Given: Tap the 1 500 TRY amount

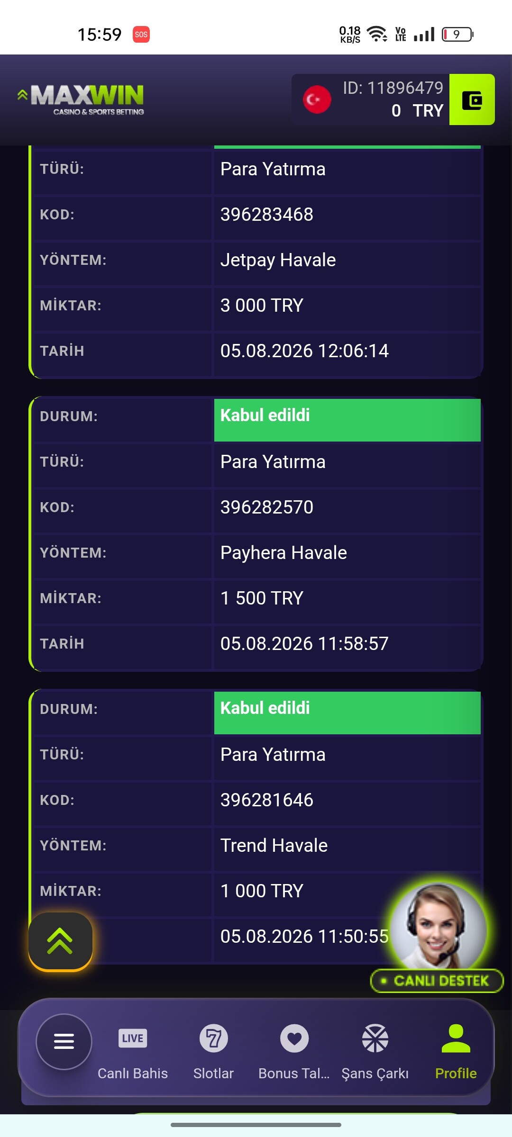Looking at the screenshot, I should click(x=262, y=598).
